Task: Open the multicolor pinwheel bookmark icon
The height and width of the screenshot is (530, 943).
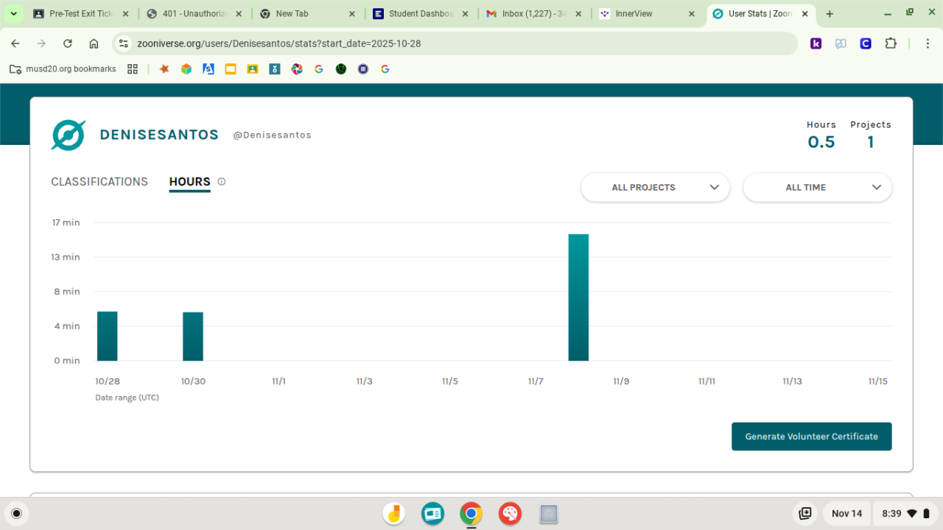Action: point(297,69)
